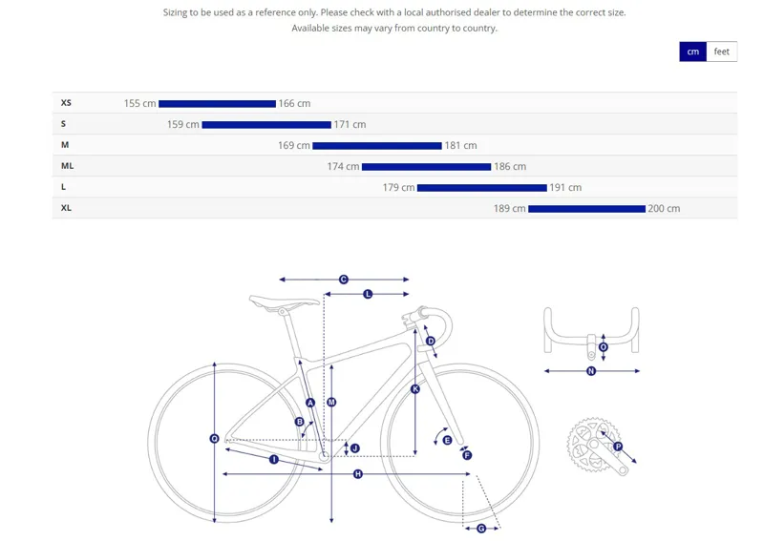The image size is (764, 541).
Task: Click the K stack marker
Action: (415, 389)
